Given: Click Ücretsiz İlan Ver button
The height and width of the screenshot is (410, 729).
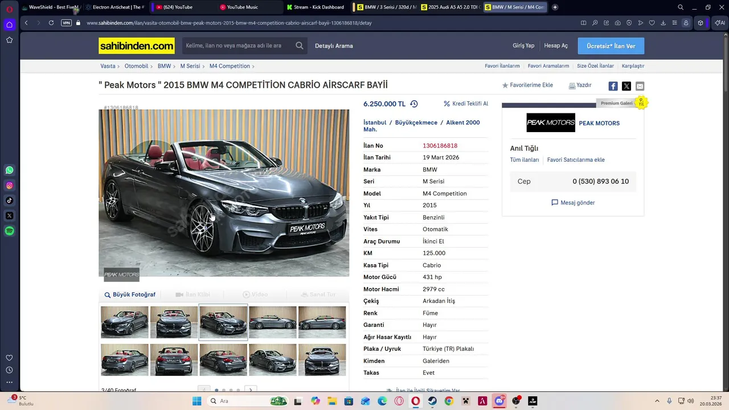Looking at the screenshot, I should pos(611,46).
